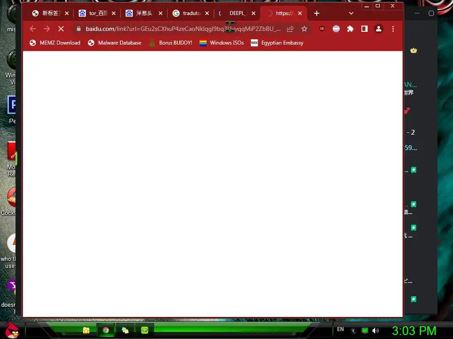Maximize the dark background window
Image resolution: width=453 pixels, height=339 pixels.
[431, 13]
